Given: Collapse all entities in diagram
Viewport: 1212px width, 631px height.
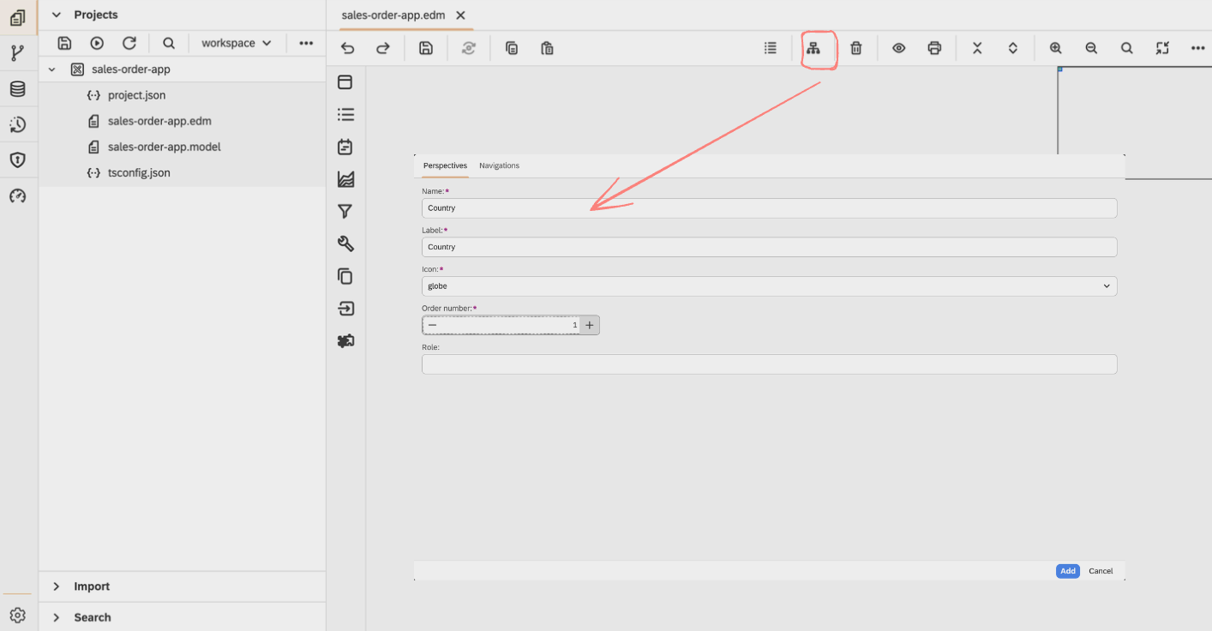Looking at the screenshot, I should tap(977, 48).
